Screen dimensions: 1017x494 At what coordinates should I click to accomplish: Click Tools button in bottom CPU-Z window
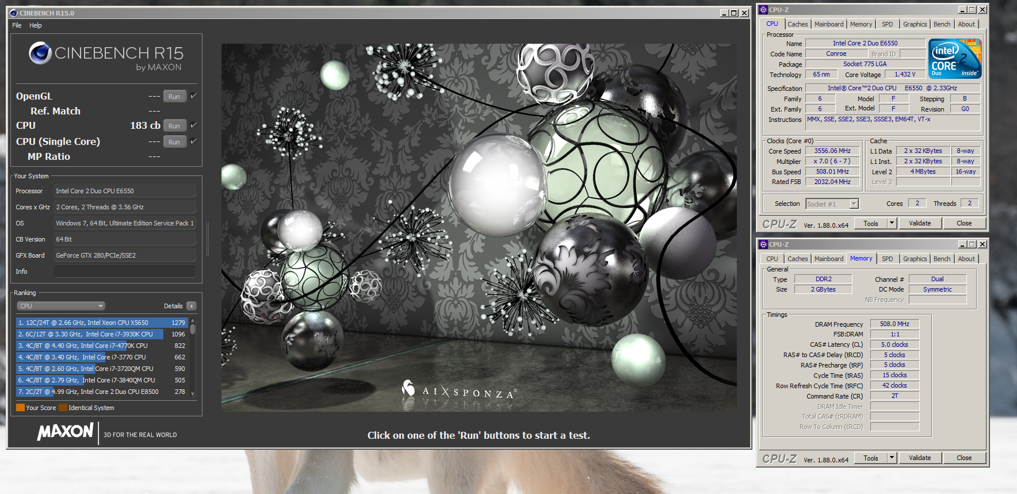coord(871,458)
